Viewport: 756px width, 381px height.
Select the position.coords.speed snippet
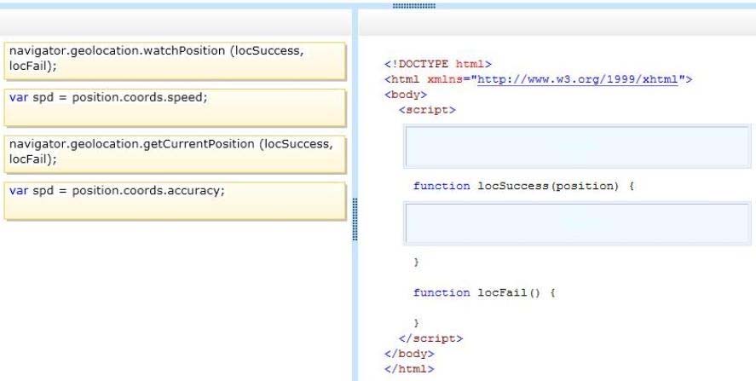[175, 107]
